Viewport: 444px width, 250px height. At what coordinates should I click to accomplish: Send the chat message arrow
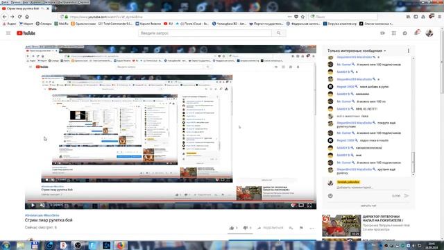pos(407,196)
